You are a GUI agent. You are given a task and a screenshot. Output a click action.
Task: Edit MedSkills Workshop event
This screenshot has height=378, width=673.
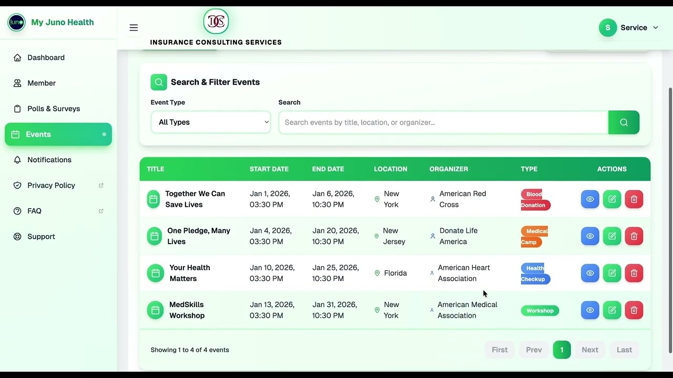612,310
